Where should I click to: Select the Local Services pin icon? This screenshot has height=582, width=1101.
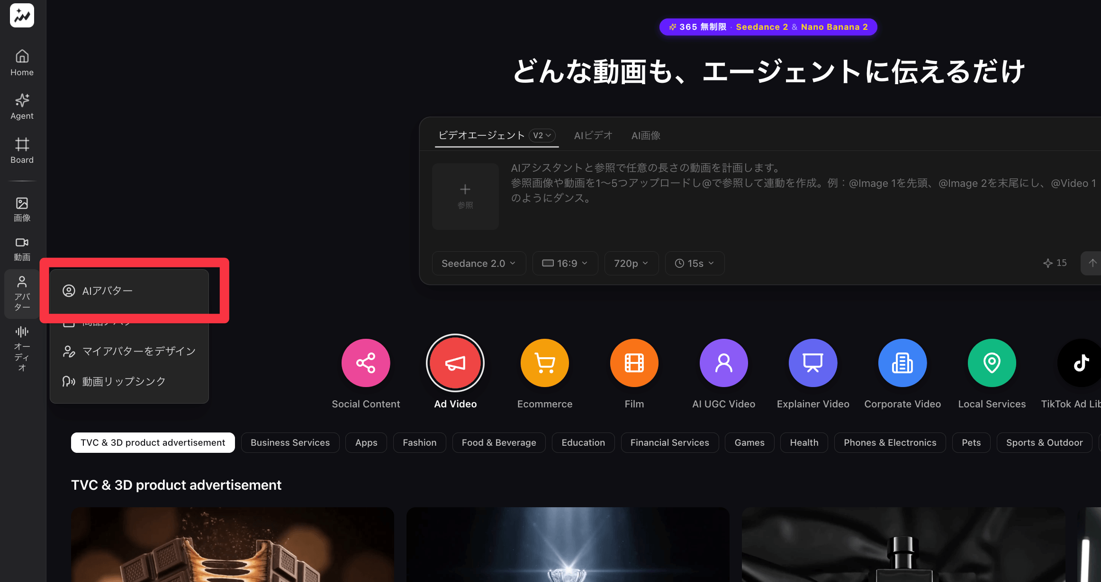(x=992, y=363)
